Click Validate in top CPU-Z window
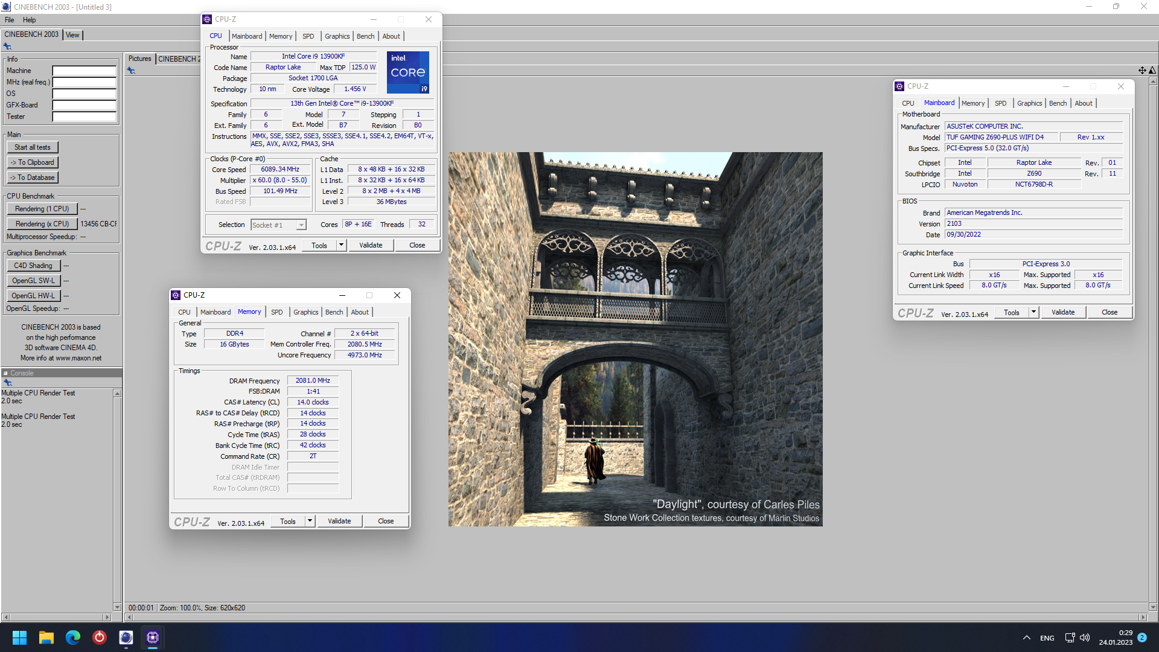Image resolution: width=1159 pixels, height=652 pixels. [x=371, y=245]
